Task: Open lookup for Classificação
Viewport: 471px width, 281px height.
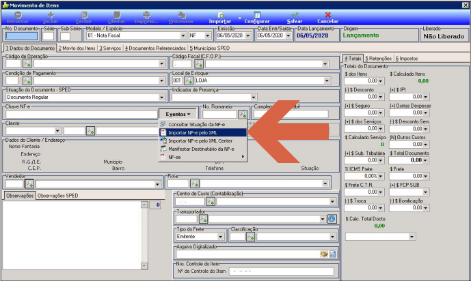Action: (x=250, y=237)
